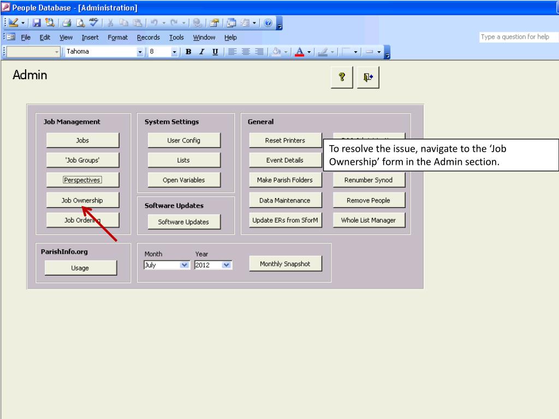Click the File Search icon
Image resolution: width=559 pixels, height=419 pixels.
coord(50,23)
